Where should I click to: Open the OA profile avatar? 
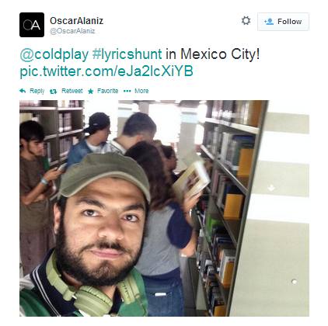(x=32, y=25)
